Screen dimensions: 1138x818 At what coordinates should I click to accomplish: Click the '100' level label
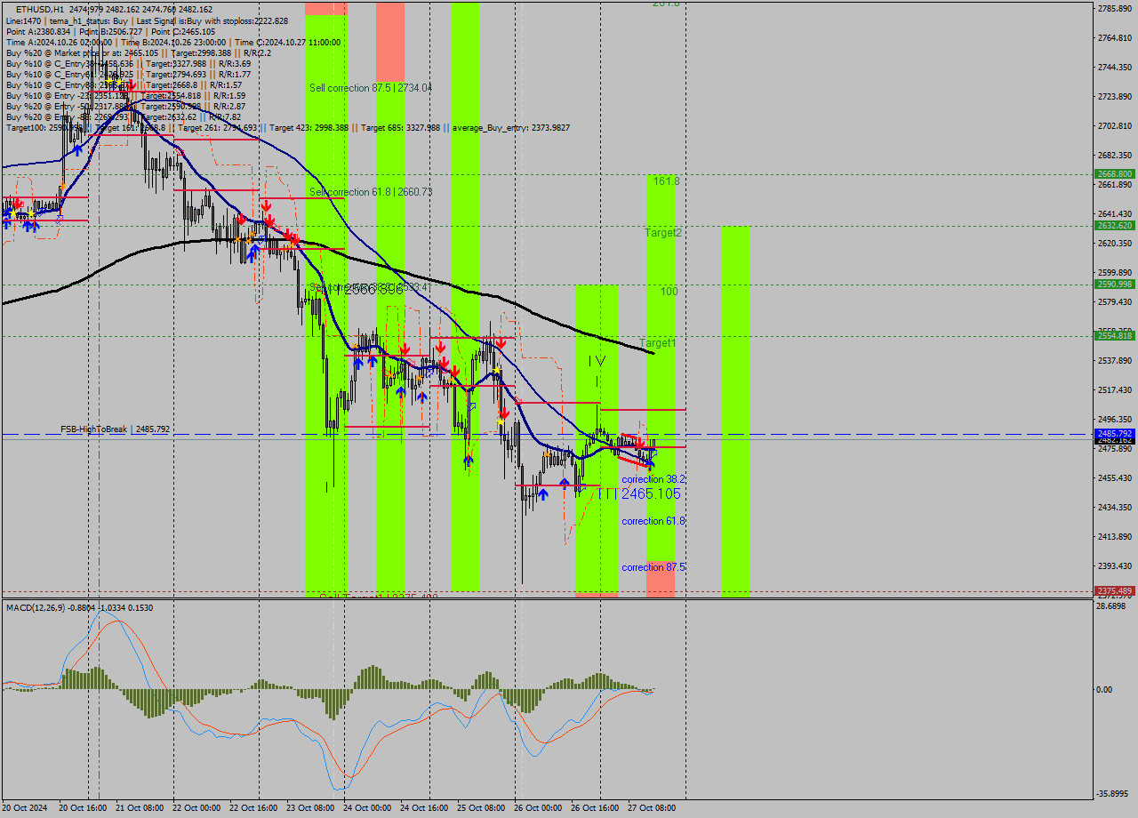[669, 292]
